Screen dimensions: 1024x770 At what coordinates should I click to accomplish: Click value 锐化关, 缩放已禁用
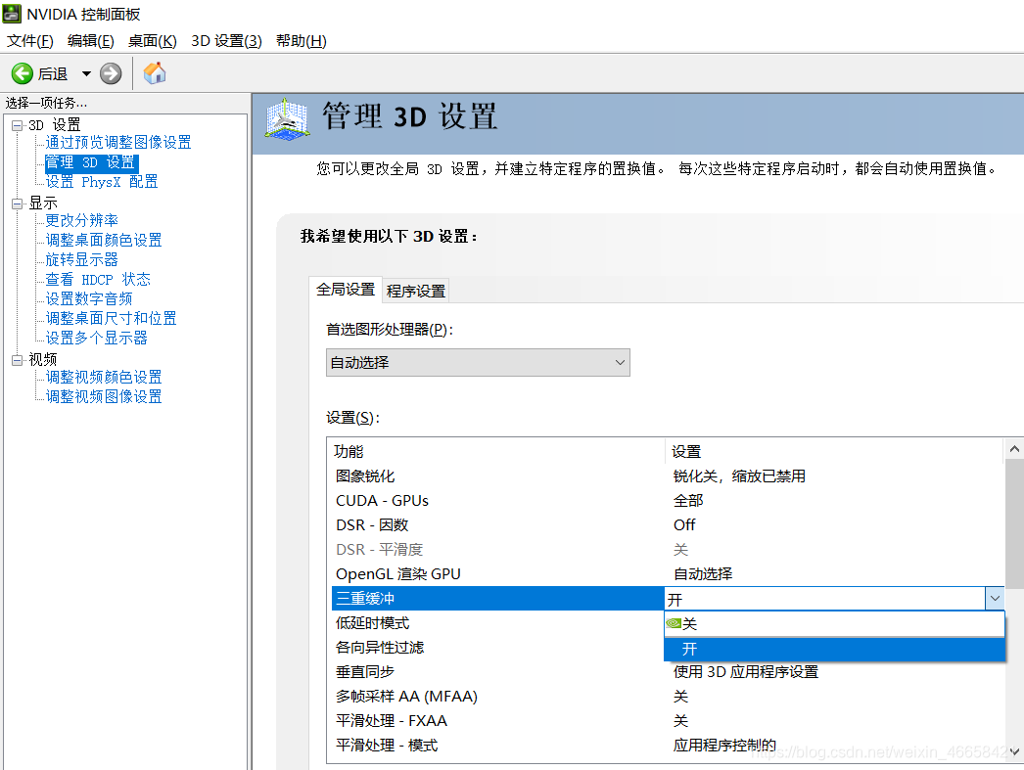739,476
